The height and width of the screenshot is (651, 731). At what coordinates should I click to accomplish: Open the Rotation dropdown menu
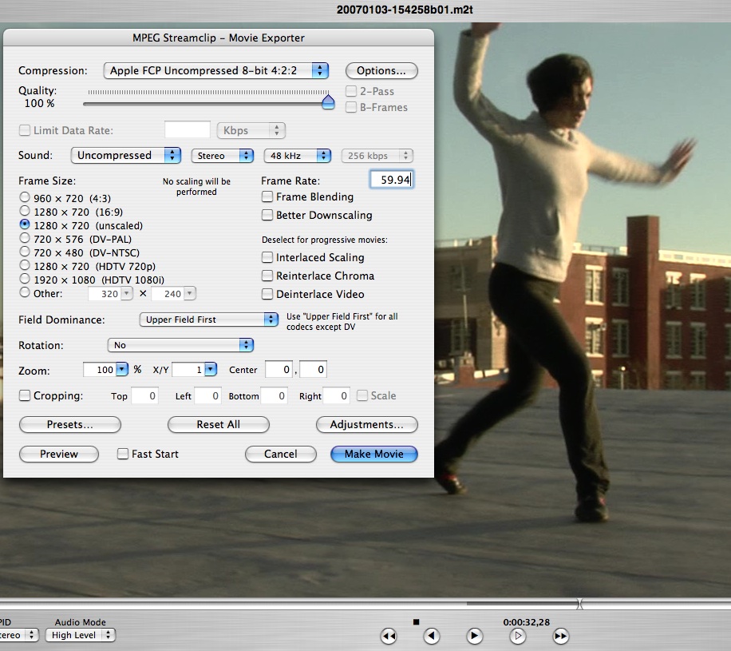180,345
